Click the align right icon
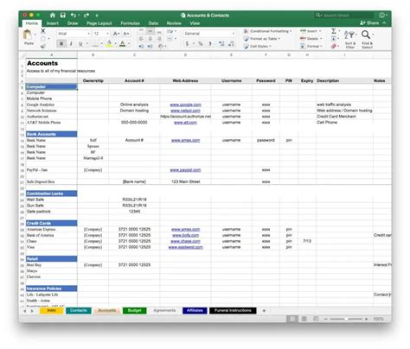The height and width of the screenshot is (349, 410). 159,39
